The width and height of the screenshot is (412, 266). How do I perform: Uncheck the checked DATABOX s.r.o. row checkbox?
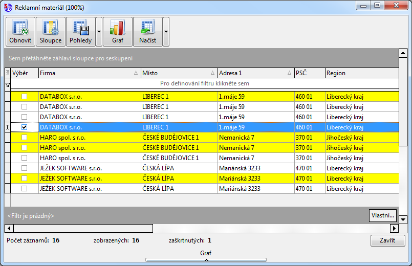coord(24,127)
